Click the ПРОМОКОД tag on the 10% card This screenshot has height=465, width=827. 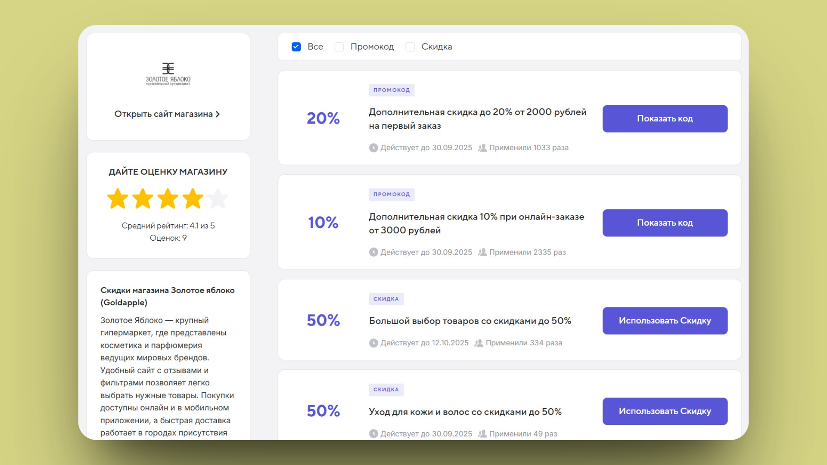[x=392, y=195]
